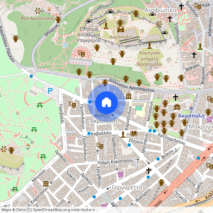The width and height of the screenshot is (213, 213).
Task: Click the Βάκχου street label
Action: point(192,68)
